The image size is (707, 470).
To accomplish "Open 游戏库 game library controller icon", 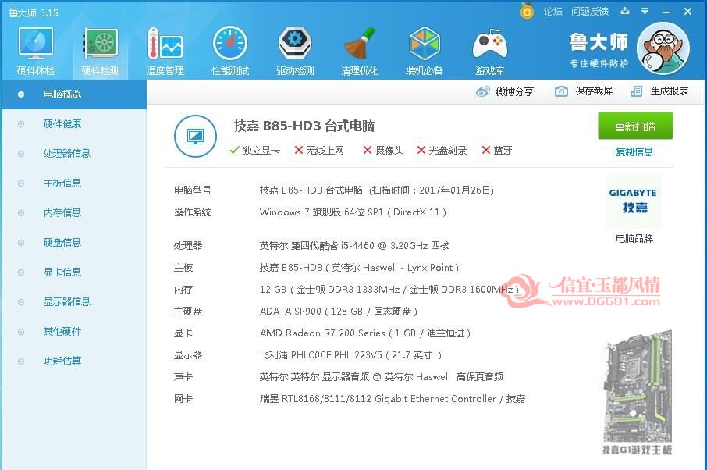I will 489,51.
